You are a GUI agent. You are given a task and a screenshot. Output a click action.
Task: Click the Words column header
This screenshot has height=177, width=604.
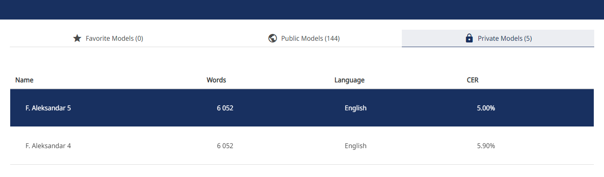coord(216,80)
